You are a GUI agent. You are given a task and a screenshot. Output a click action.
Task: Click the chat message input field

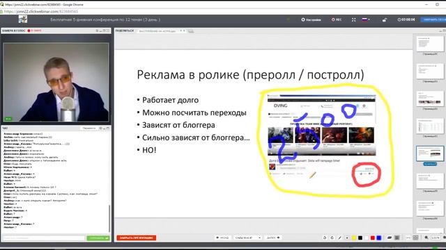pos(44,238)
